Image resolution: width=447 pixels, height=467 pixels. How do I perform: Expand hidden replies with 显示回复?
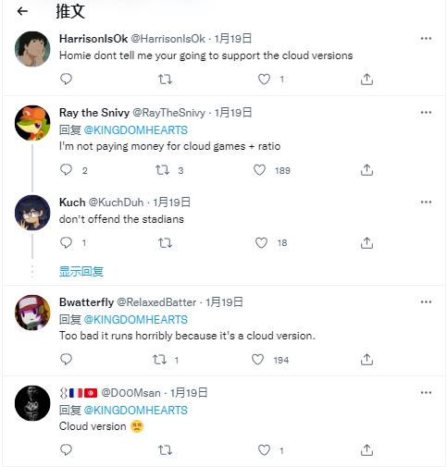click(81, 272)
